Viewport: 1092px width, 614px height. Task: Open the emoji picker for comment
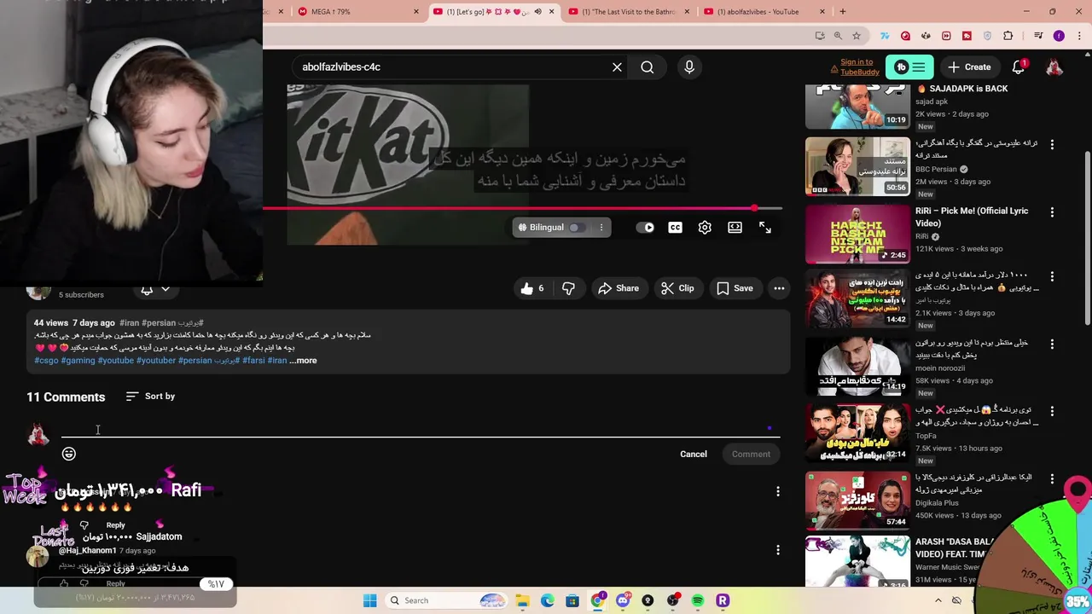[69, 454]
